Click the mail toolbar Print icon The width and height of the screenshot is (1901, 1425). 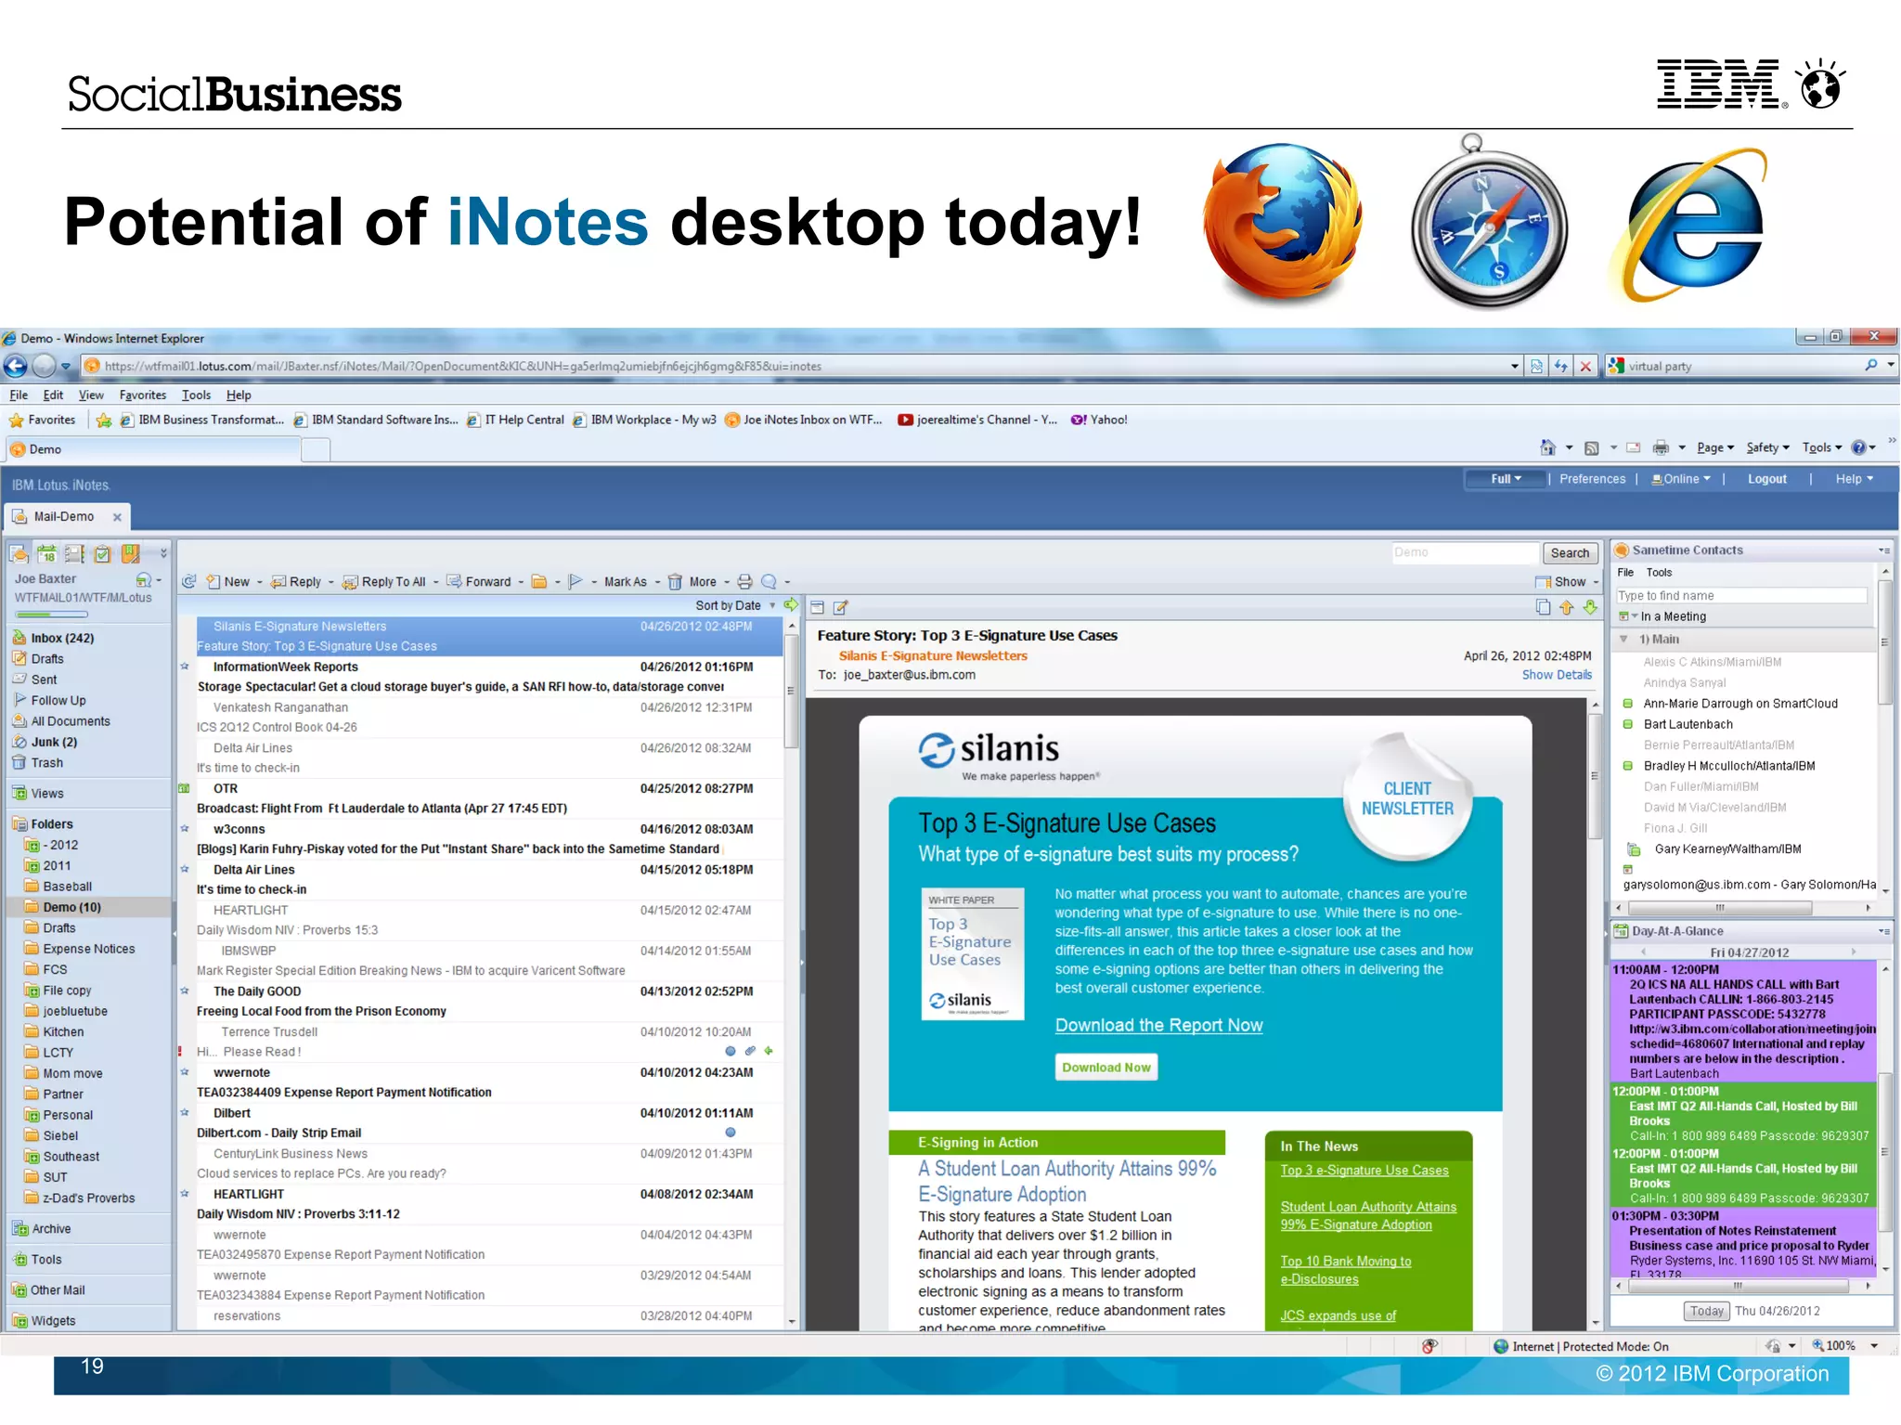(744, 582)
